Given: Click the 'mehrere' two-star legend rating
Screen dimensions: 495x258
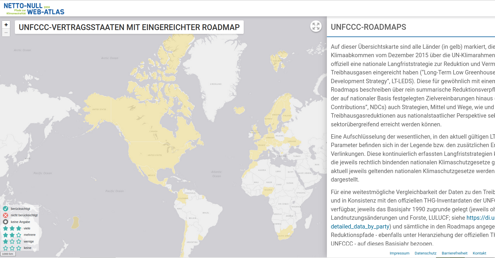Looking at the screenshot, I should pos(12,235).
